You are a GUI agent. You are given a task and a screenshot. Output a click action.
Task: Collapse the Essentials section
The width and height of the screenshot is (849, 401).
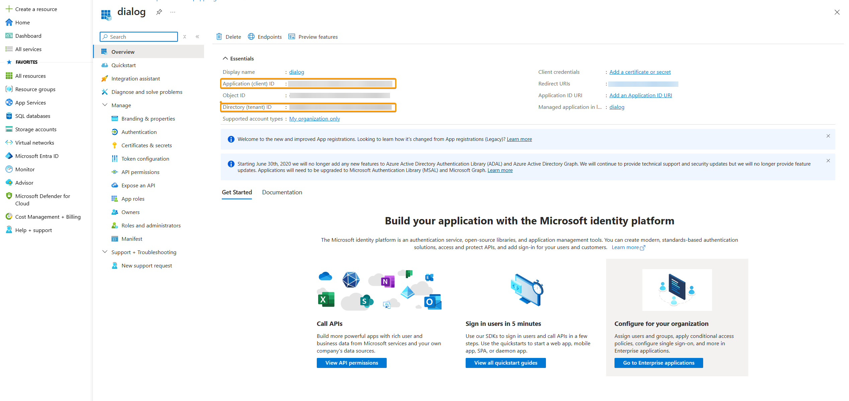225,58
